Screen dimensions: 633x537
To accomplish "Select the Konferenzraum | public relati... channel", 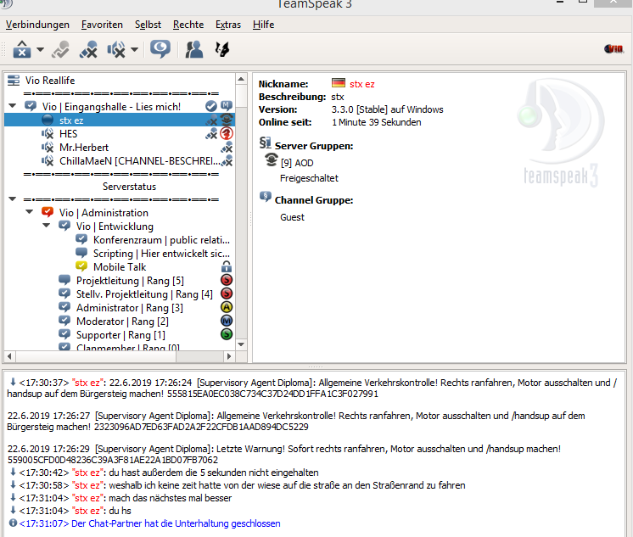I will coord(161,240).
